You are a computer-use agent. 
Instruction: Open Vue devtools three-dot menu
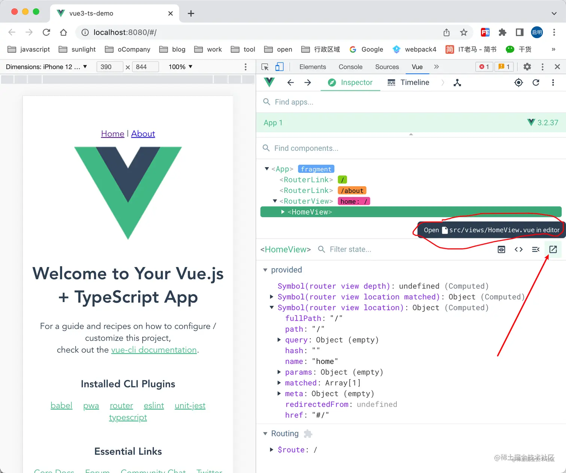point(553,83)
